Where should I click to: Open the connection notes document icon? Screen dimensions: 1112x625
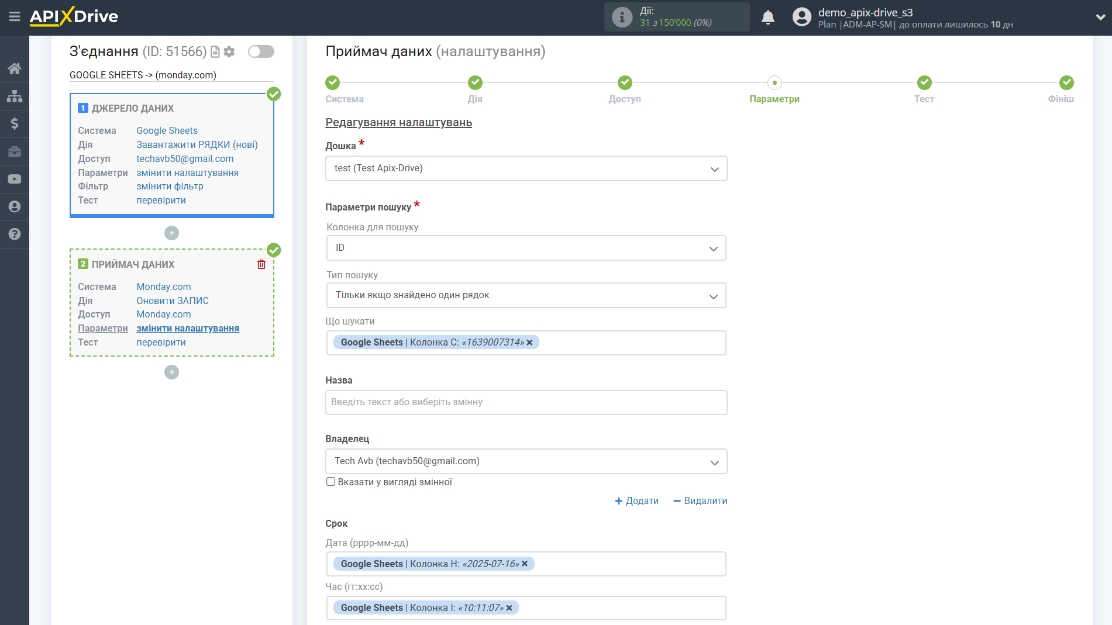coord(215,52)
